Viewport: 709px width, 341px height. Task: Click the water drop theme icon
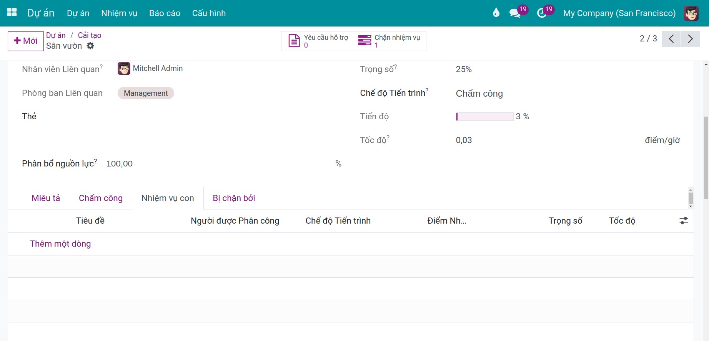tap(496, 13)
